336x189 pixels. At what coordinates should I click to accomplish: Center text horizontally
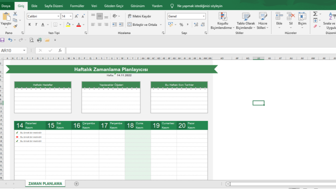[x=100, y=24]
